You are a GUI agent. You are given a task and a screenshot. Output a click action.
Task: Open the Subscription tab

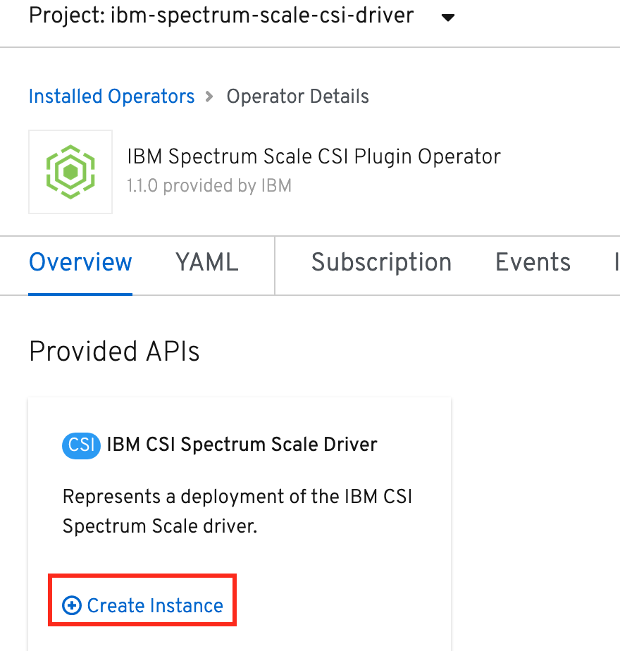pos(381,262)
